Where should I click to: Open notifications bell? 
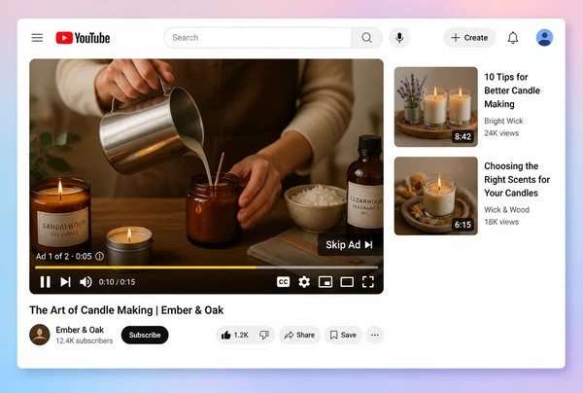(513, 38)
